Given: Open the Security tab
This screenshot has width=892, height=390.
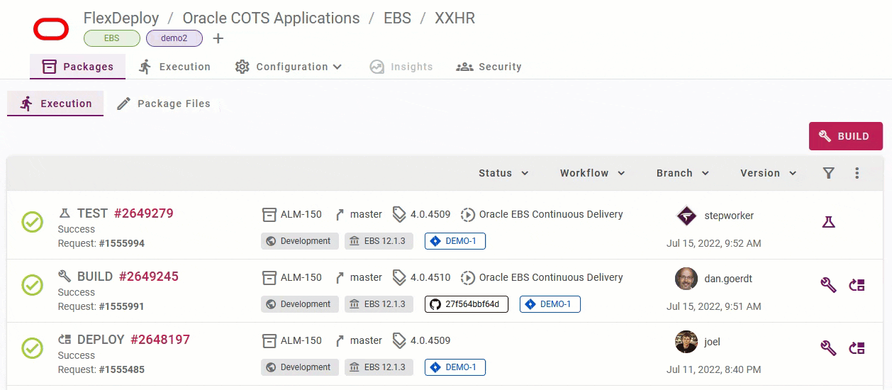Looking at the screenshot, I should 489,67.
